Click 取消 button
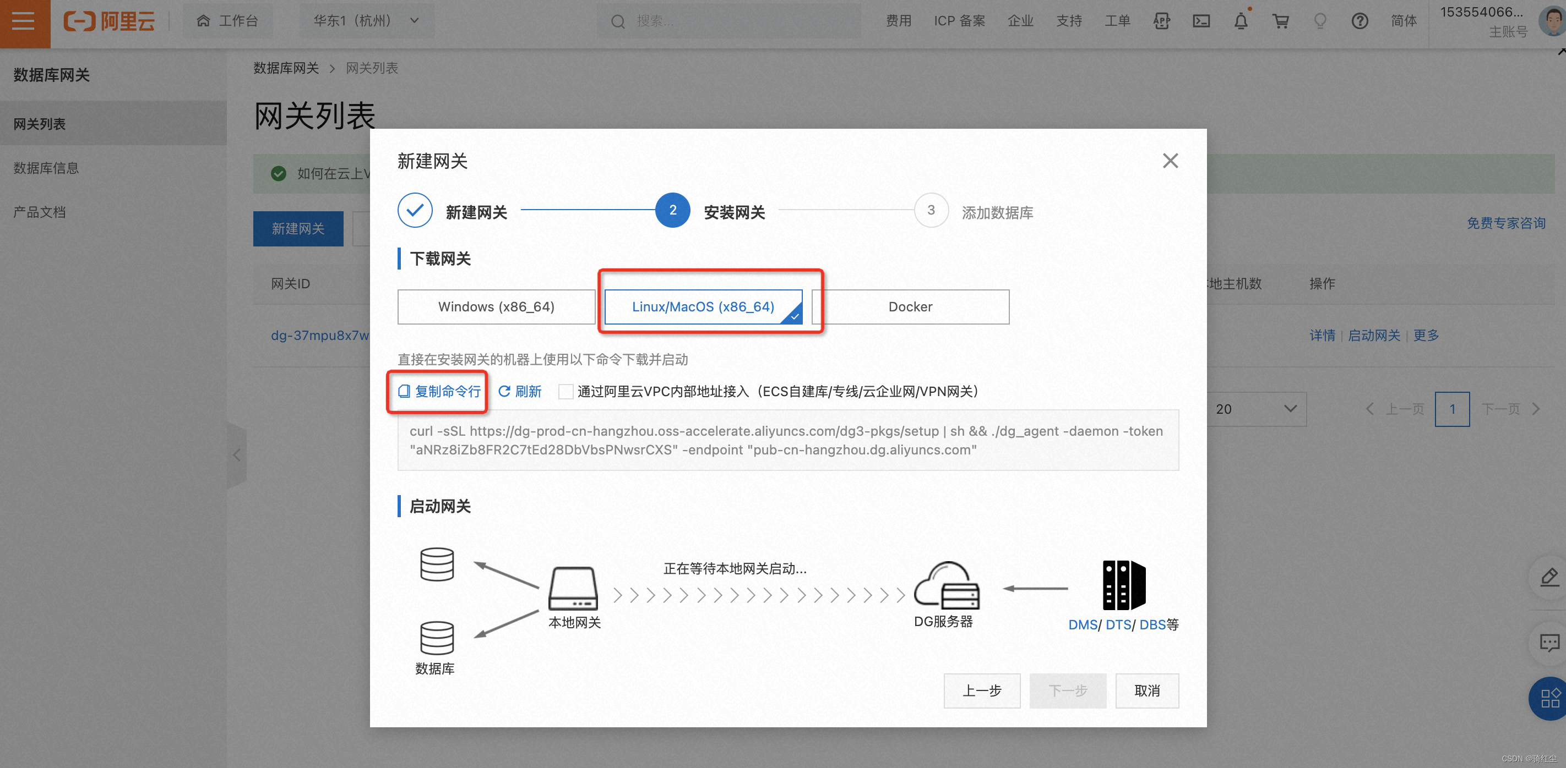Image resolution: width=1566 pixels, height=768 pixels. click(x=1147, y=691)
